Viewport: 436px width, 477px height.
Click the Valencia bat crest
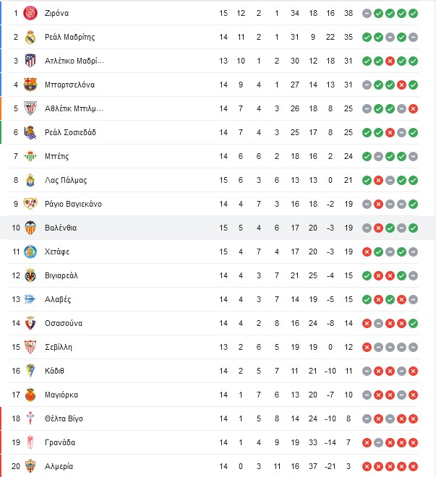click(30, 228)
